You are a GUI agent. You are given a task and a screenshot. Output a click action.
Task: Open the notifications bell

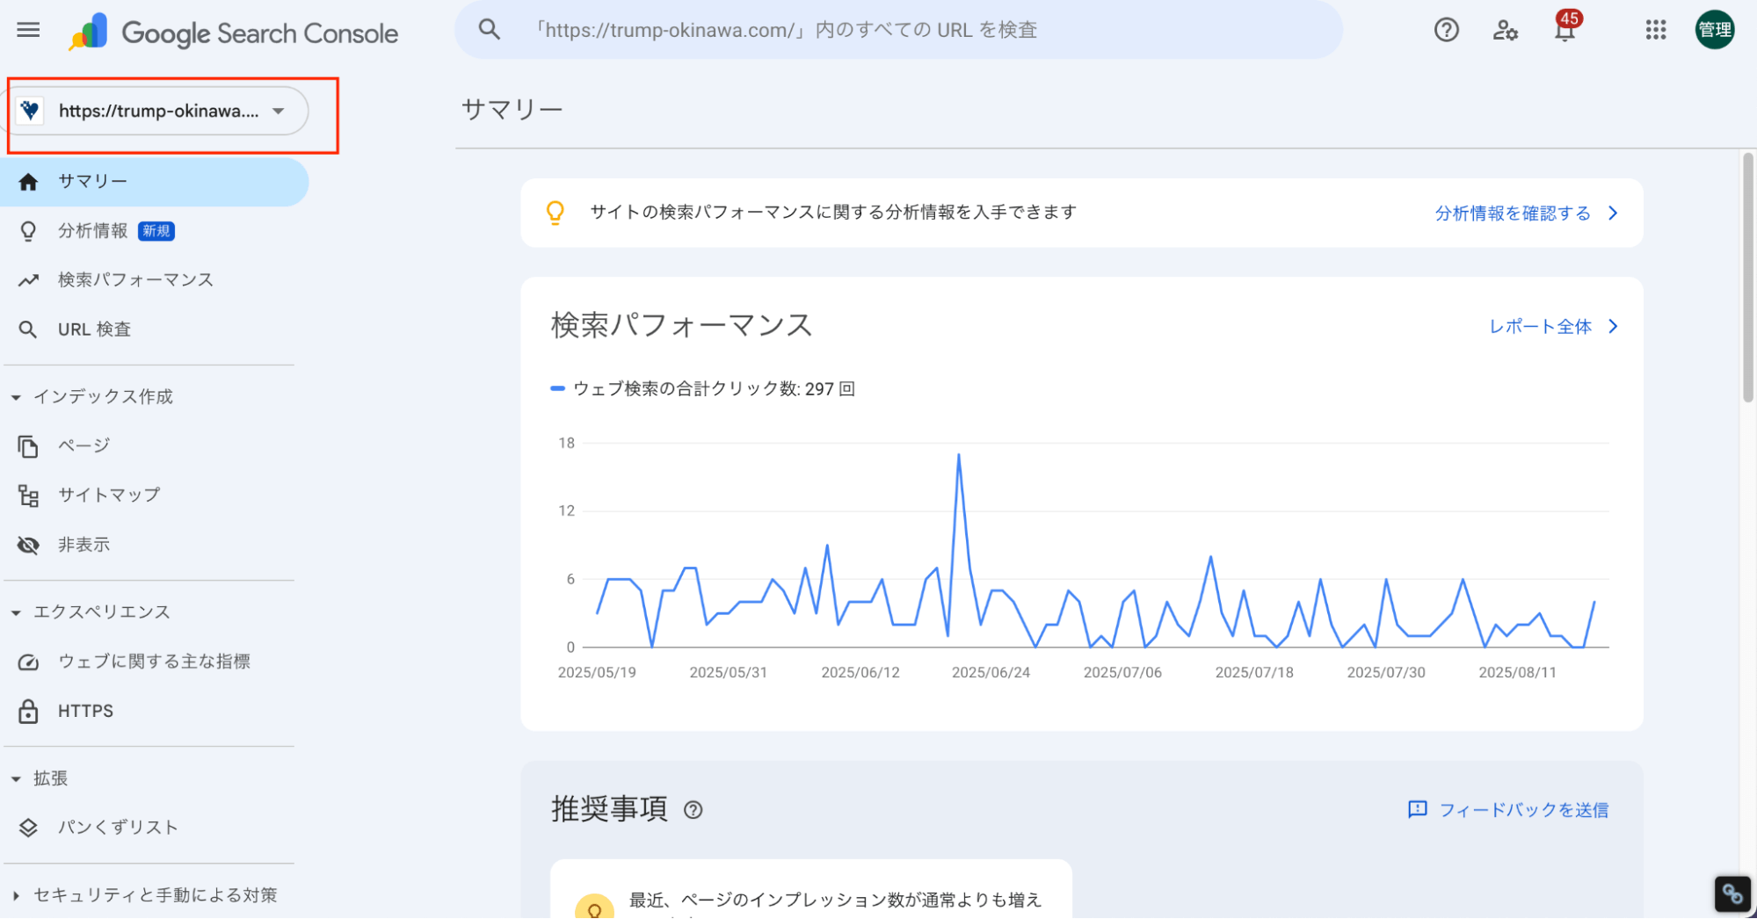(1565, 29)
